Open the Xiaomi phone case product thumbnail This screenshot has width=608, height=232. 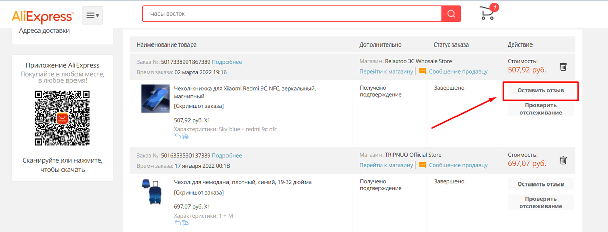156,99
